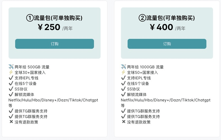The height and width of the screenshot is (140, 221).
Task: Select the ①流量包 plan title
Action: point(54,18)
